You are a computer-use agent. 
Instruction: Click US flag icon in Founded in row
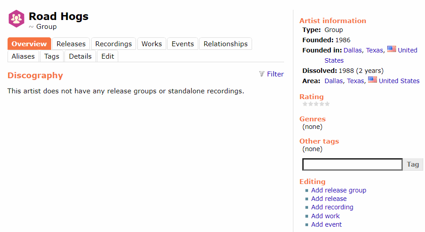pos(391,50)
